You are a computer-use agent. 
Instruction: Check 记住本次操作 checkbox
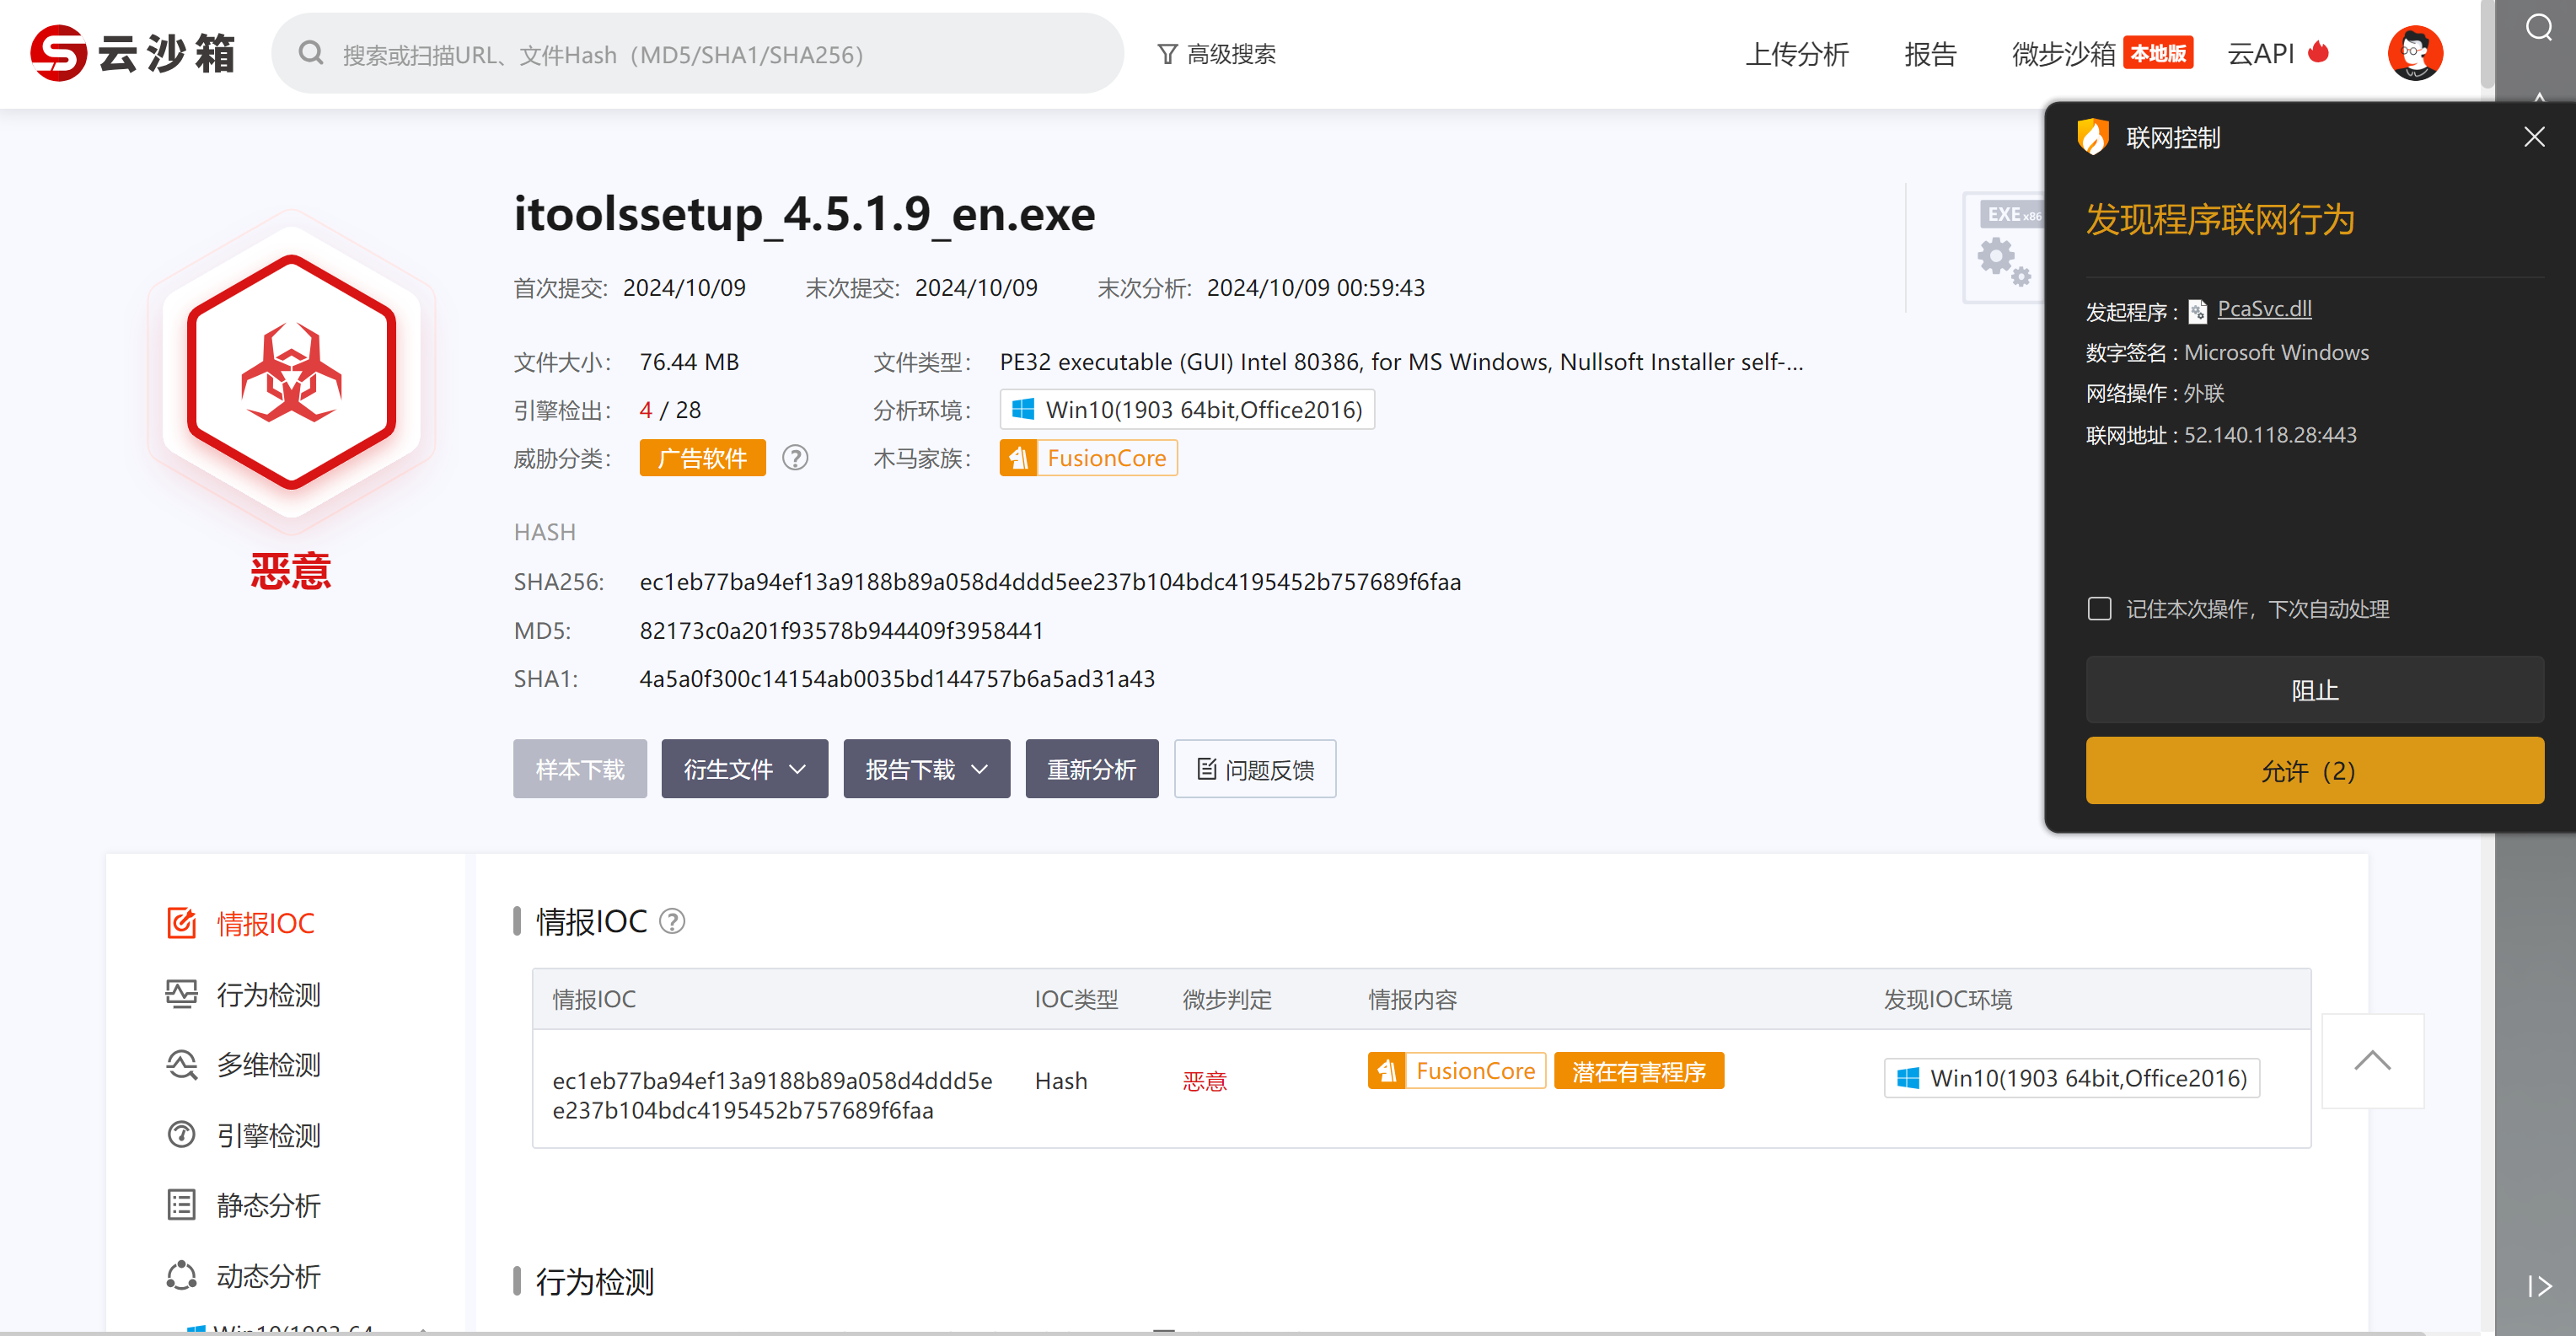point(2099,609)
